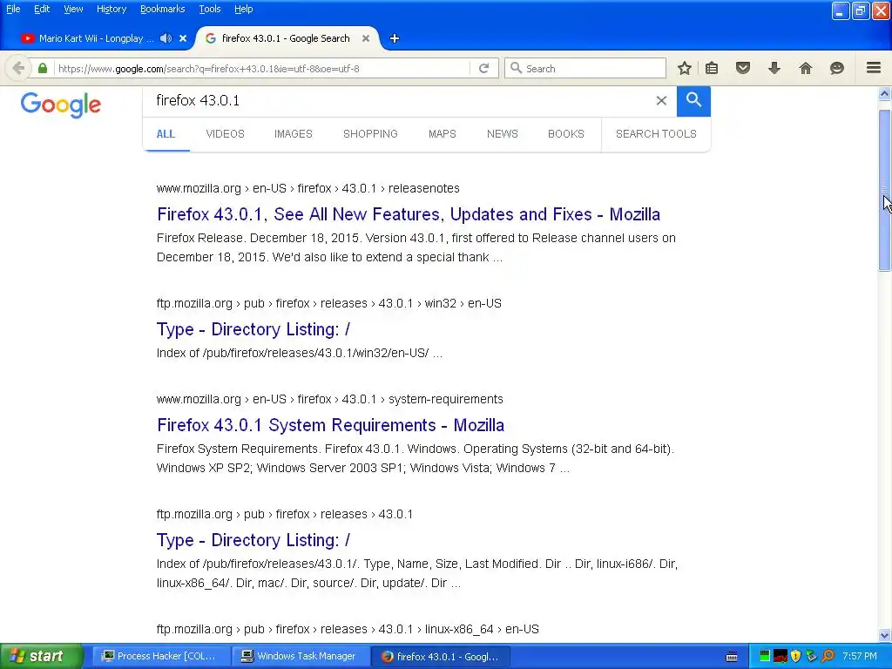Open the File menu
This screenshot has height=669, width=892.
13,9
